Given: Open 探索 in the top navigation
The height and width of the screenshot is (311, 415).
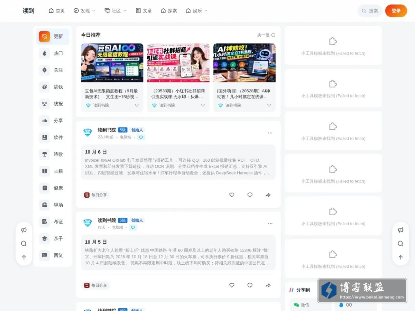Looking at the screenshot, I should [169, 11].
